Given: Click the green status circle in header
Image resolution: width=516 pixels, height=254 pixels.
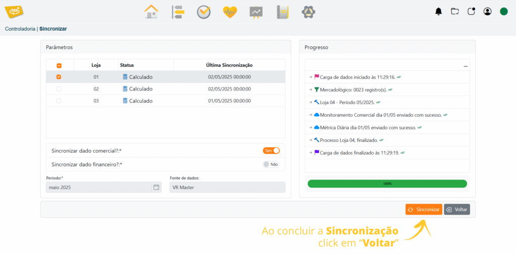Looking at the screenshot, I should pos(504,12).
